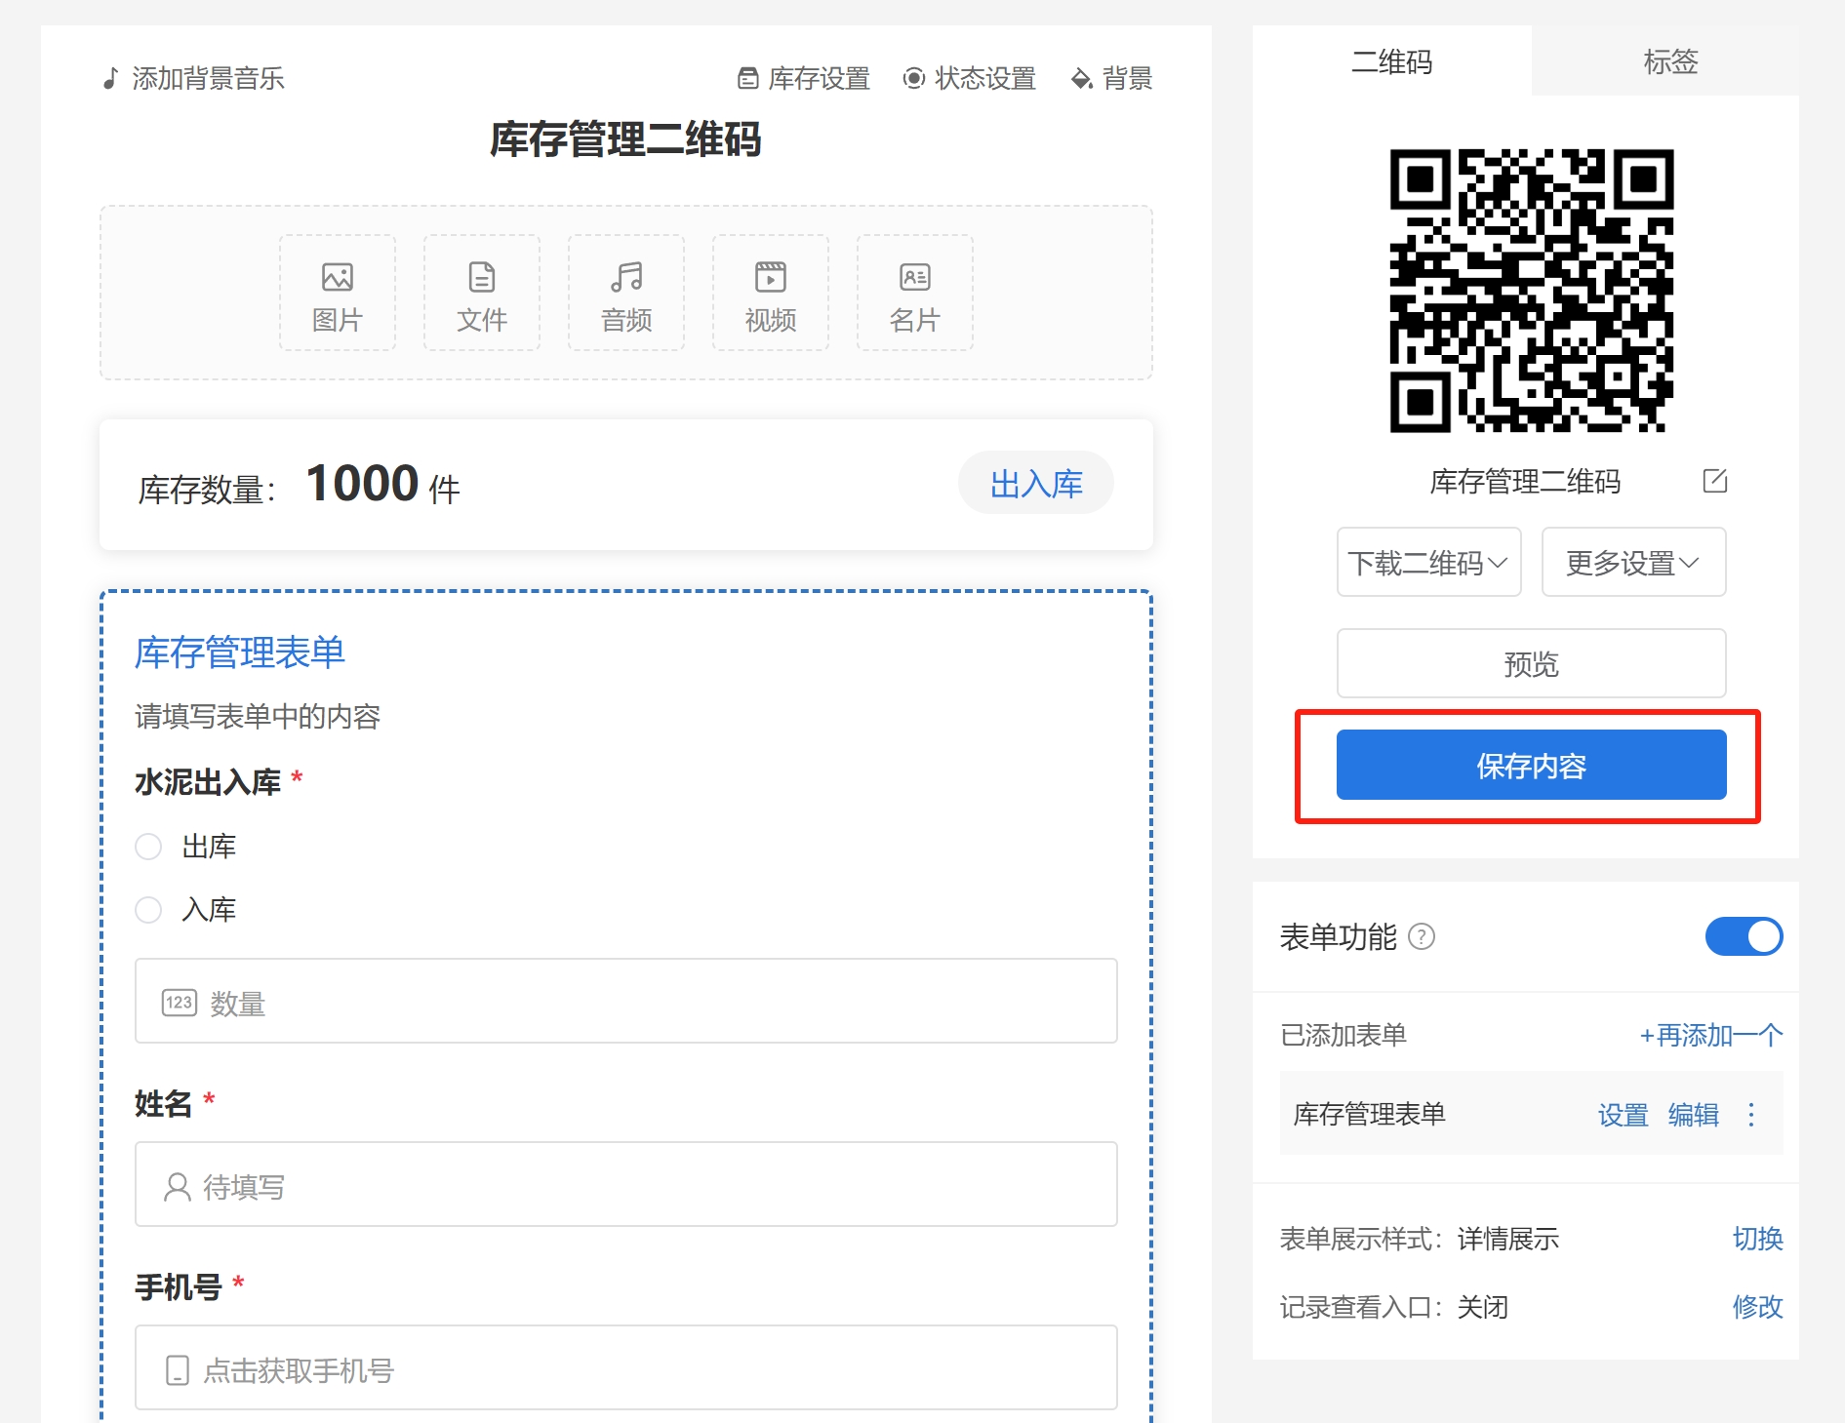Image resolution: width=1845 pixels, height=1423 pixels.
Task: Add background music via the music note
Action: click(193, 78)
